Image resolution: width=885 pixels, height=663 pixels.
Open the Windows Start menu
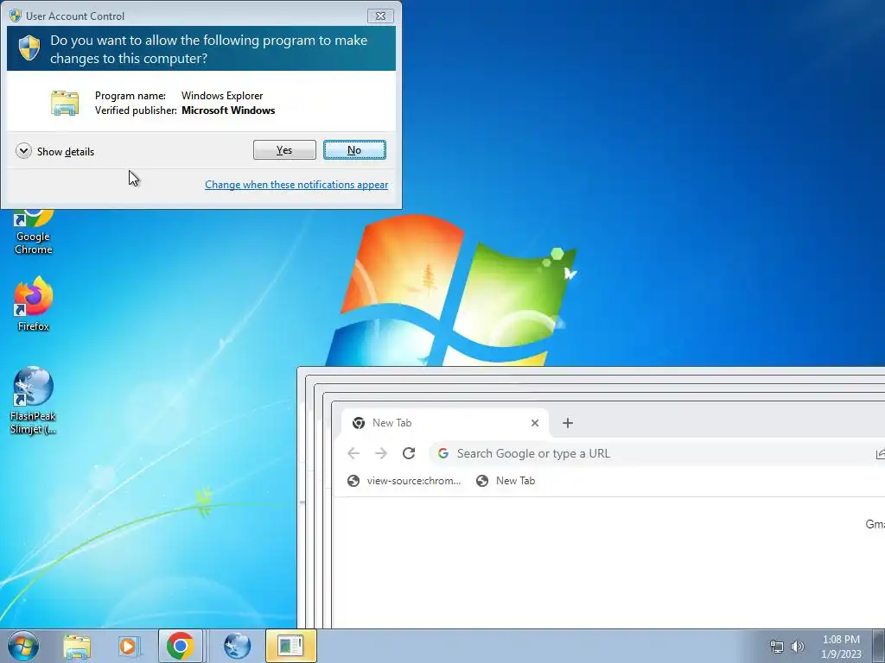22,646
